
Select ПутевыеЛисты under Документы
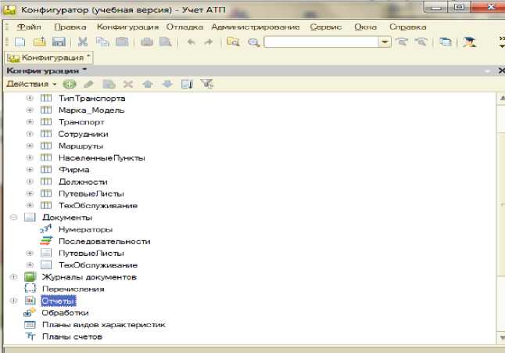(91, 254)
